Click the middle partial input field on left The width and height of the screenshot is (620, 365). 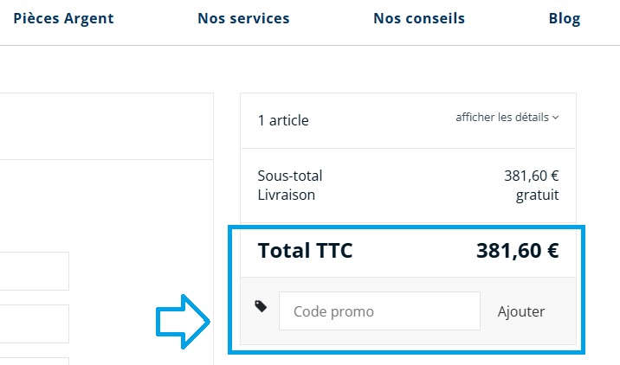[x=35, y=323]
